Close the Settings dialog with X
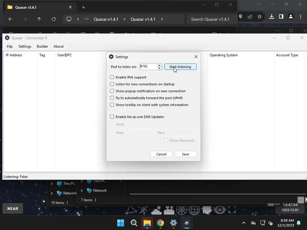This screenshot has width=307, height=230. (196, 57)
